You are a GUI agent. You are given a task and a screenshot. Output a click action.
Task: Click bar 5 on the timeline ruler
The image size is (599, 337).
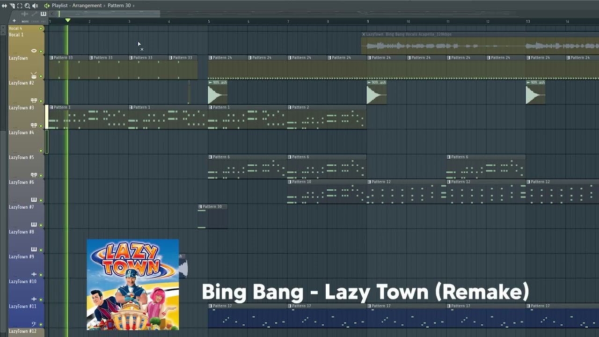click(209, 22)
